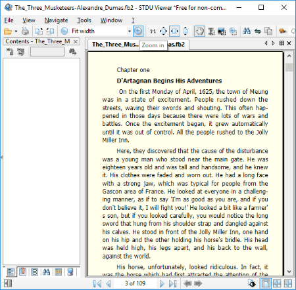The image size is (296, 290).
Task: Open page settings gear icon in status bar
Action: (x=252, y=283)
